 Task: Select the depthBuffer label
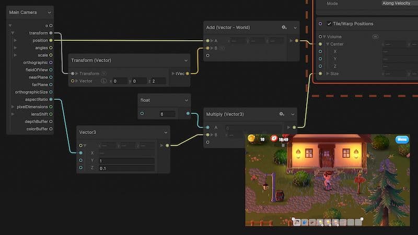coord(36,122)
